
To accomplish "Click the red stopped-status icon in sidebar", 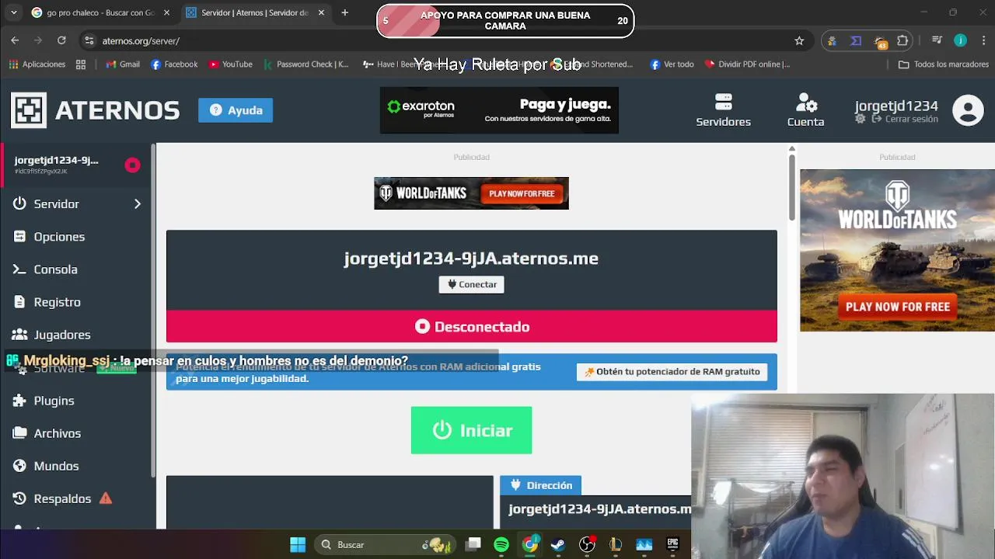I will click(x=132, y=165).
